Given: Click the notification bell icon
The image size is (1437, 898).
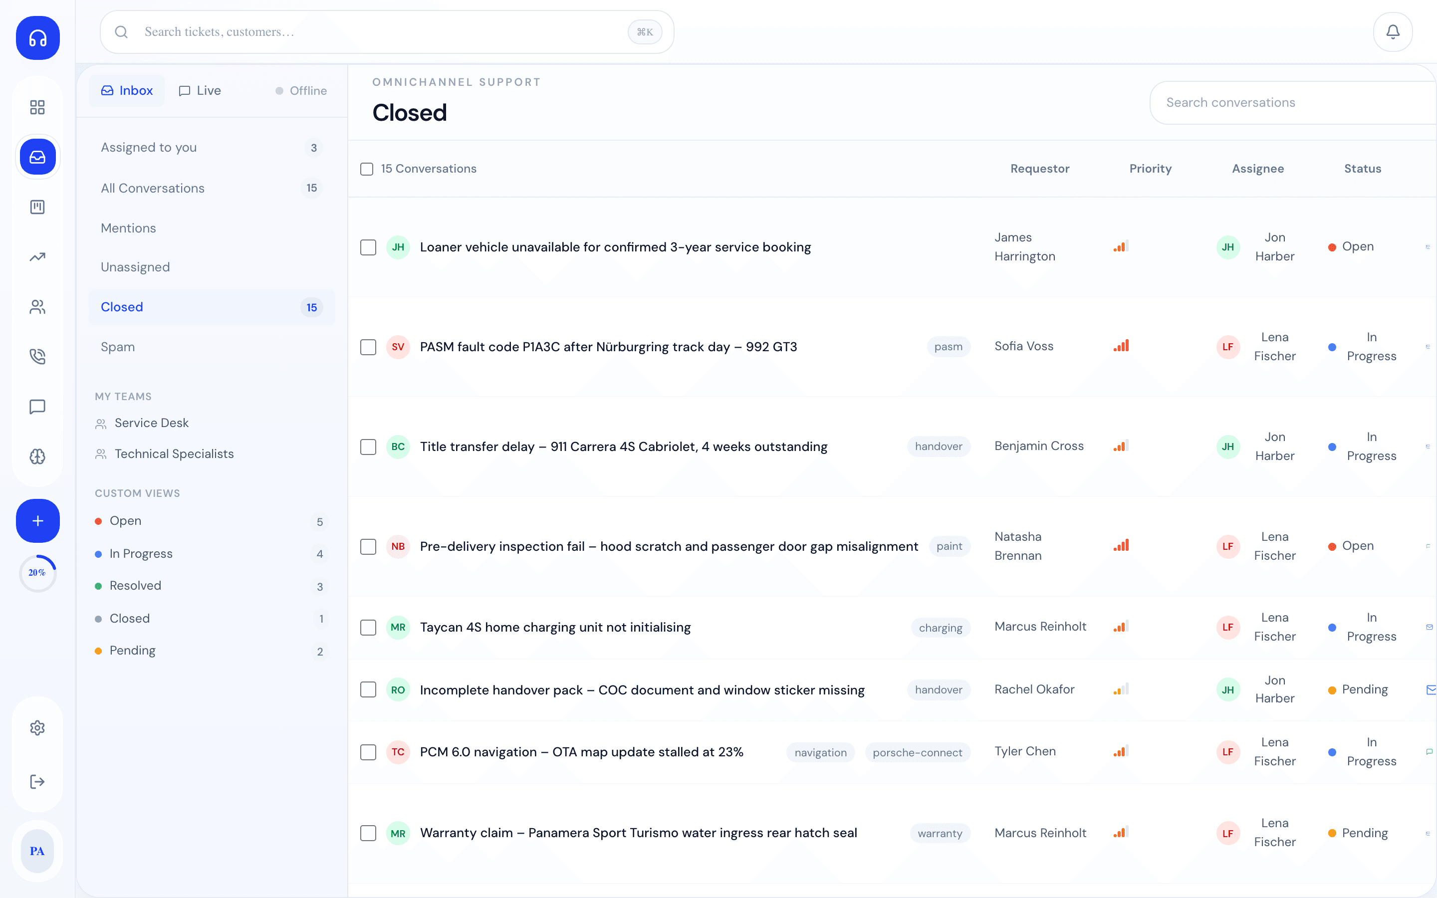Looking at the screenshot, I should tap(1393, 32).
